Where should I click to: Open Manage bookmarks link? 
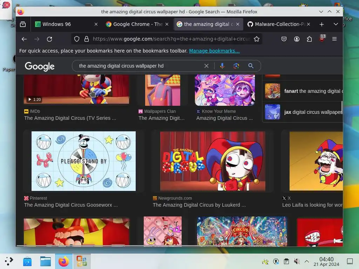pos(214,51)
